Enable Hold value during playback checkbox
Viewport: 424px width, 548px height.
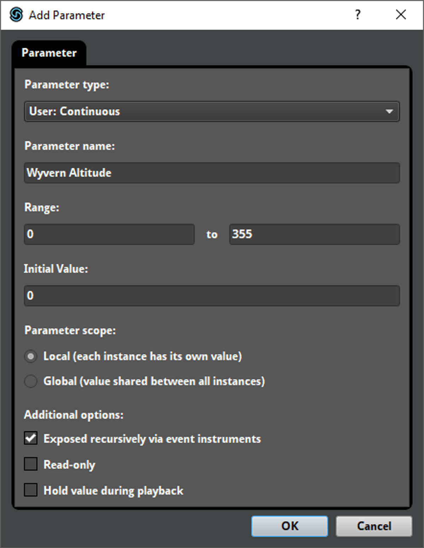pyautogui.click(x=31, y=490)
